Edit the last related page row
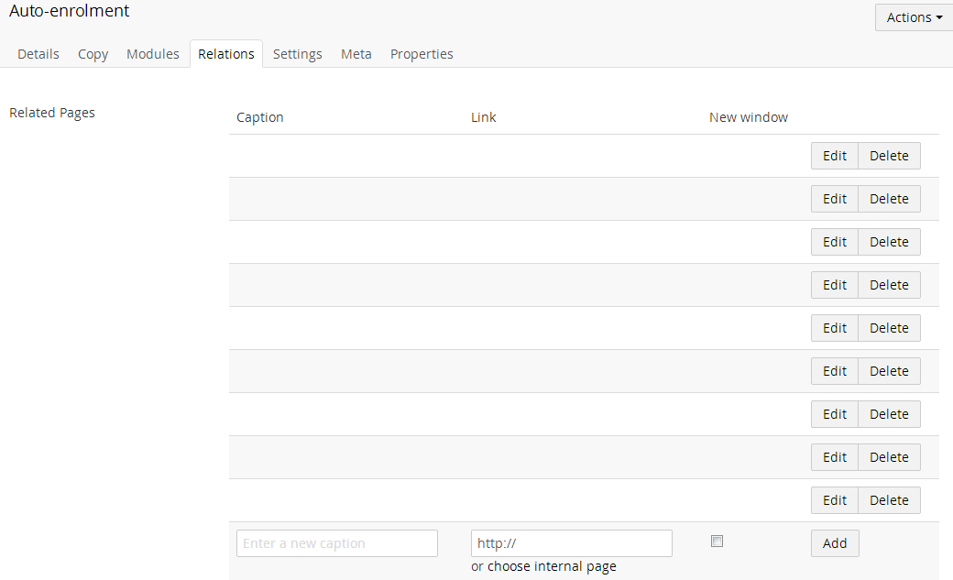The height and width of the screenshot is (580, 953). 835,500
